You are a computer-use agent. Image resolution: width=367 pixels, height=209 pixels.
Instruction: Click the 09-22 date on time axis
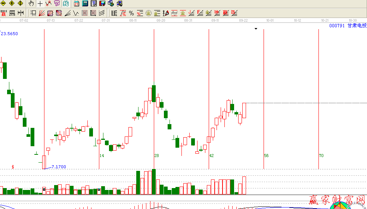[x=244, y=21]
